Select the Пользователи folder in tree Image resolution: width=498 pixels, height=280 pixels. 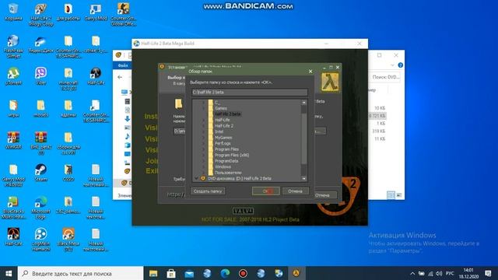click(228, 173)
